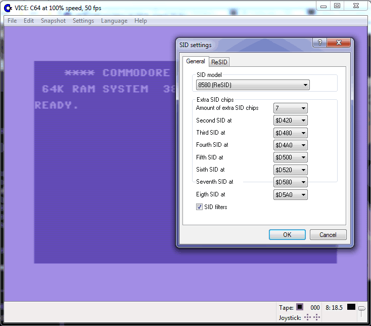Open the Language menu
371x326 pixels.
click(x=114, y=21)
